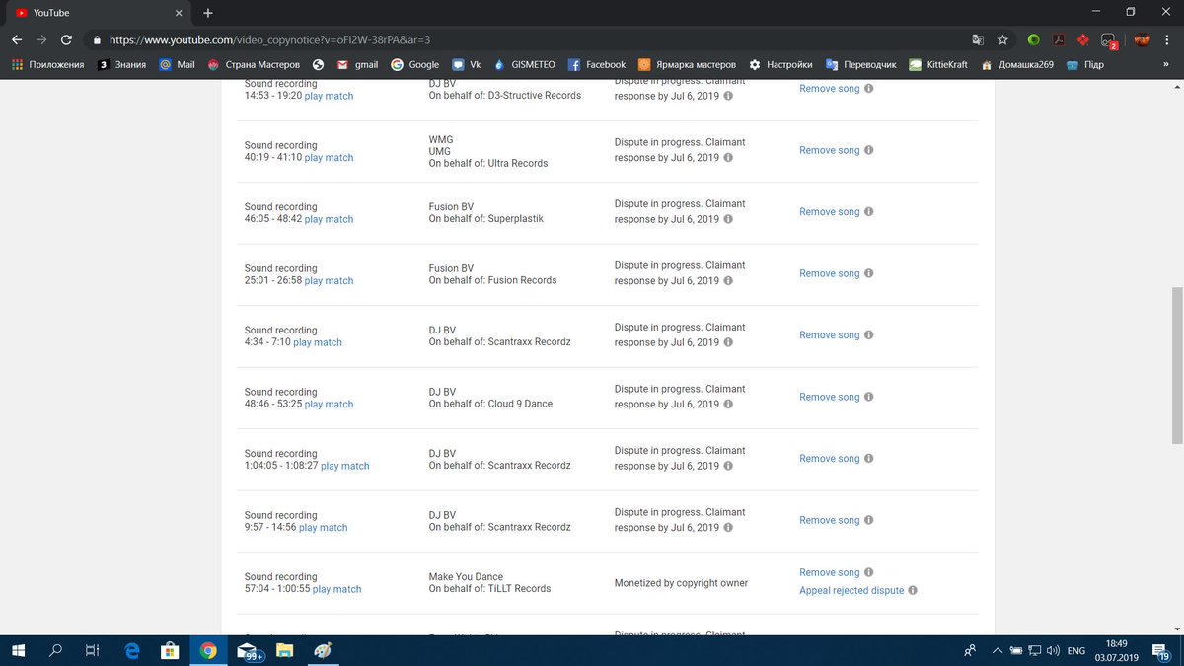Play match for 9:57 - 14:56 recording
Viewport: 1184px width, 666px height.
(324, 528)
